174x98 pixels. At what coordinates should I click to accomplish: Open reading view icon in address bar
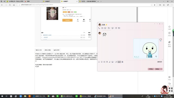[152, 5]
